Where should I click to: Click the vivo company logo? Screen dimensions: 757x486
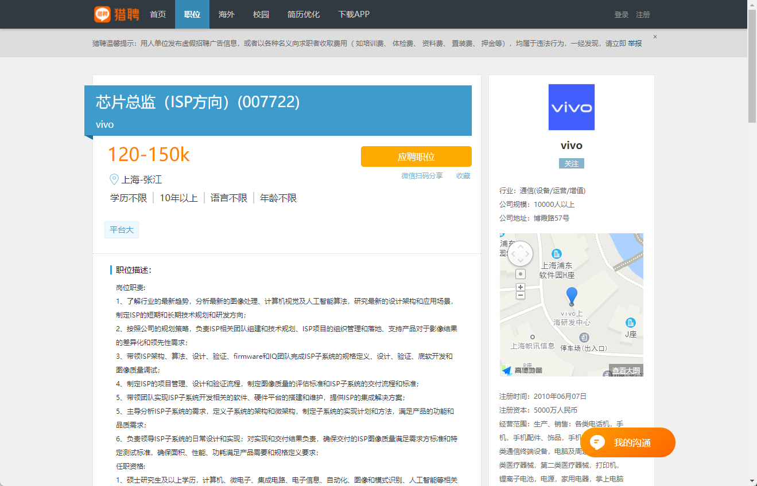click(x=571, y=107)
